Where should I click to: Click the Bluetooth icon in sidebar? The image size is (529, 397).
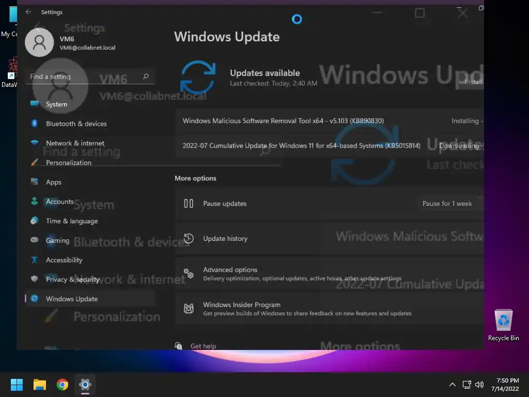pos(35,124)
